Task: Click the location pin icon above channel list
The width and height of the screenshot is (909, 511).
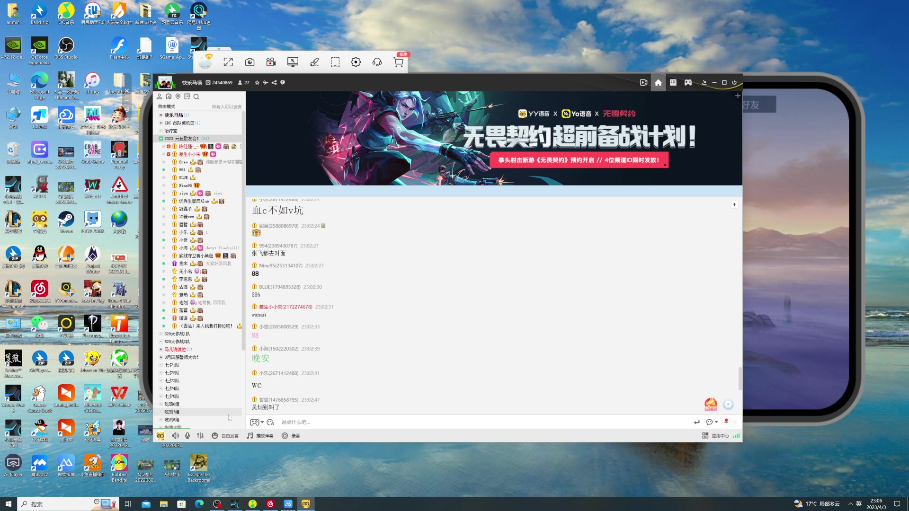Action: (178, 97)
